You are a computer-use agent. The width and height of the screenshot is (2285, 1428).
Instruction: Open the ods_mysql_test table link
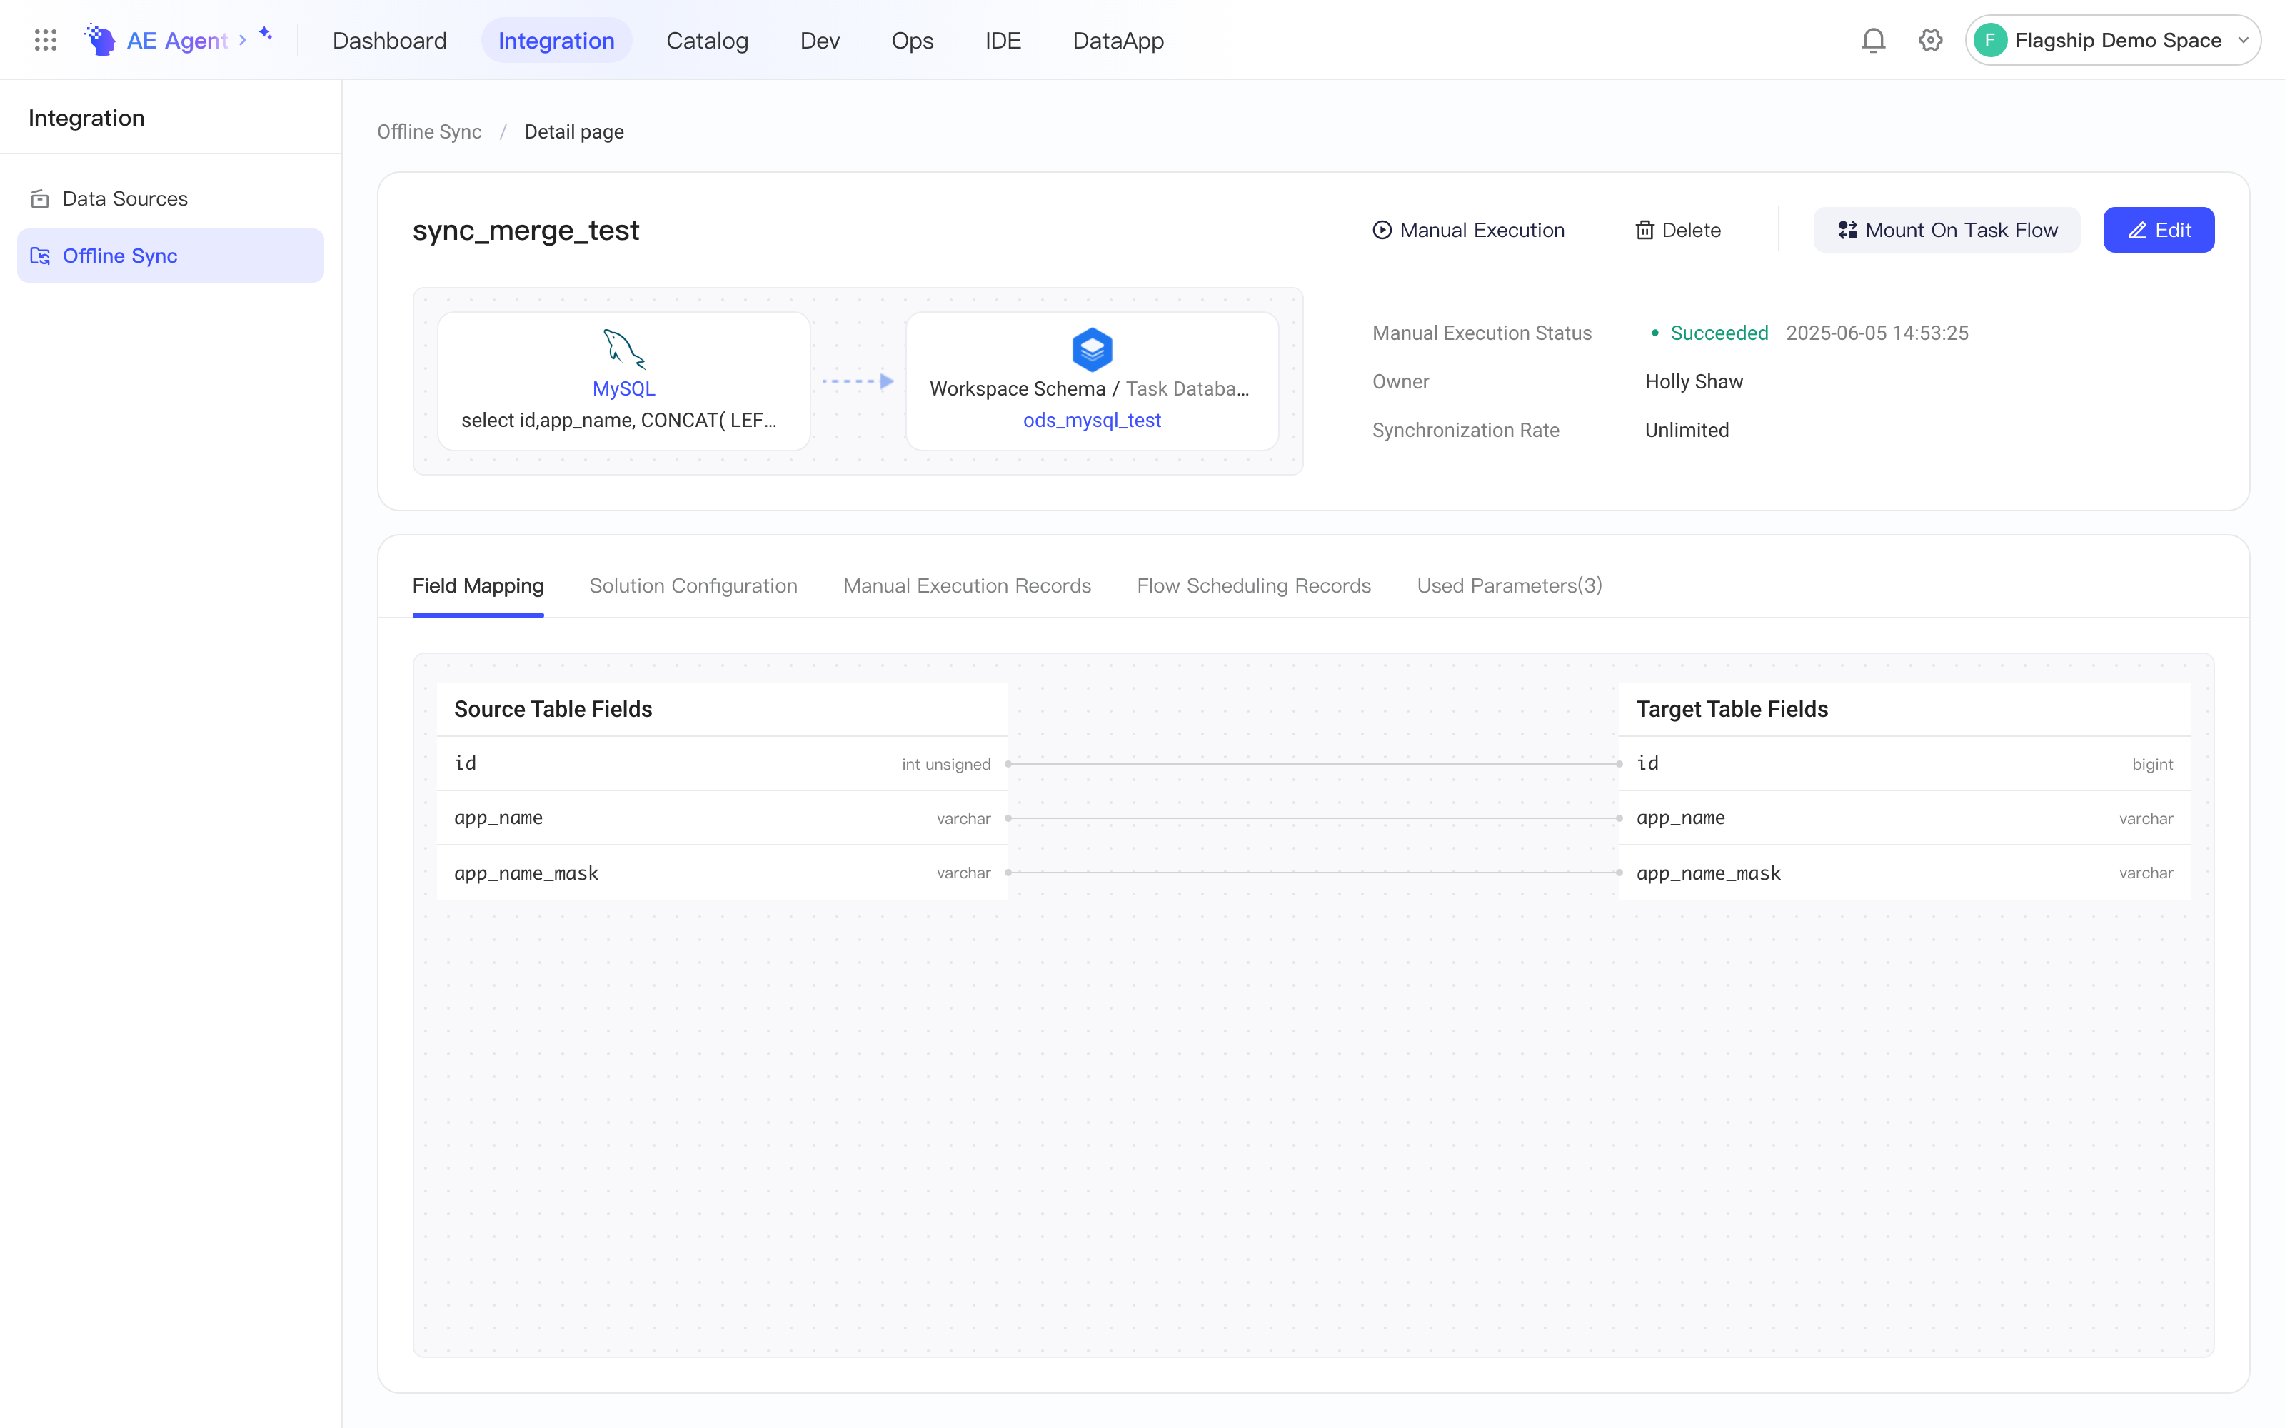click(1092, 421)
